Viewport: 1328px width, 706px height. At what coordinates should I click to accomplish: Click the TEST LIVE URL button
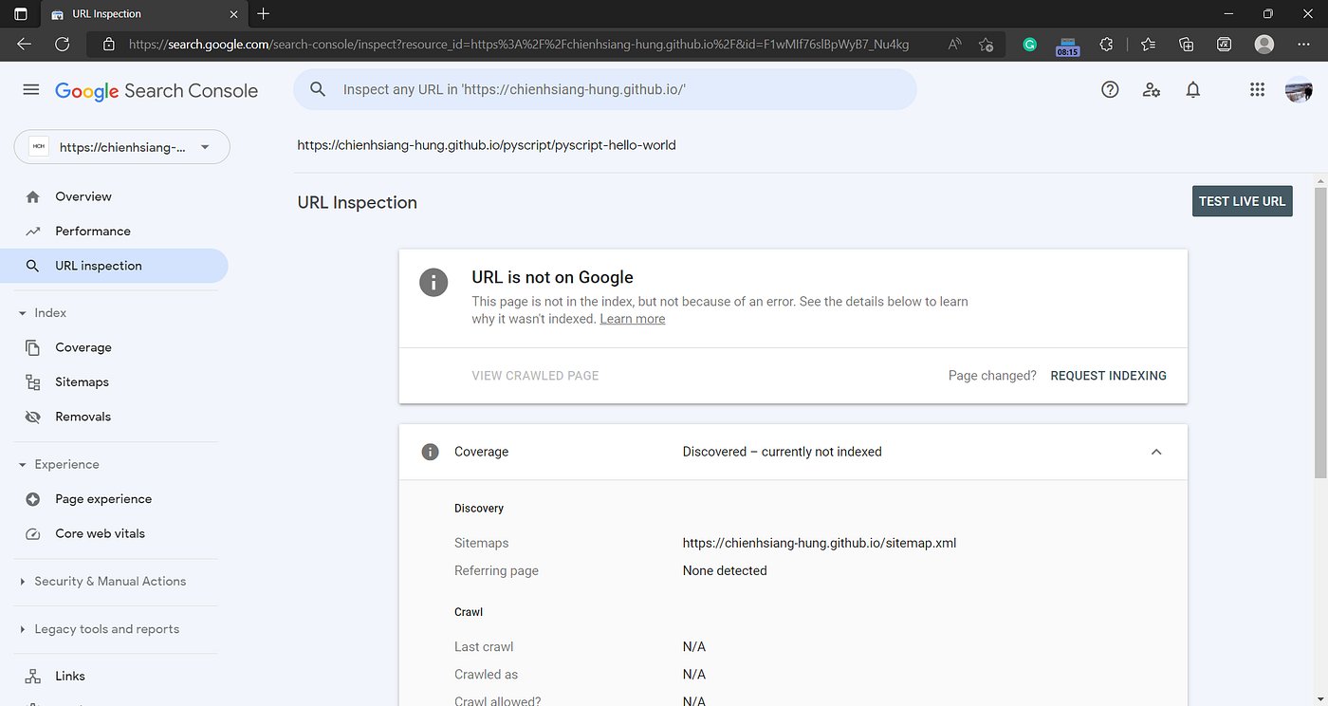coord(1242,201)
